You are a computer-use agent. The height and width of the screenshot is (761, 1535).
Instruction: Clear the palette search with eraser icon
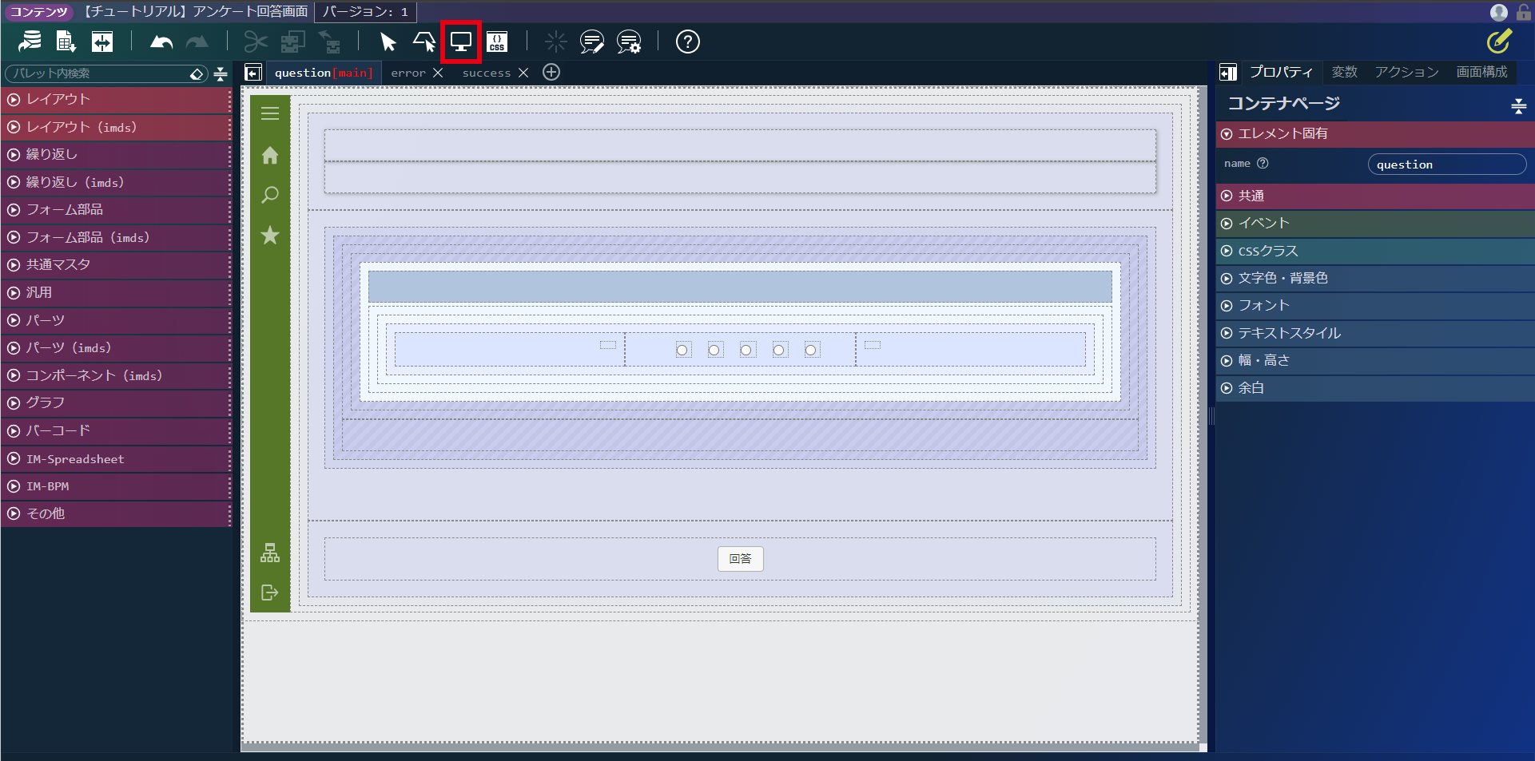click(197, 73)
